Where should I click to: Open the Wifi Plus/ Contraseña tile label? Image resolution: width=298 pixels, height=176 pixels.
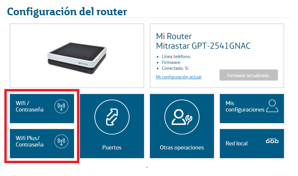(30, 141)
